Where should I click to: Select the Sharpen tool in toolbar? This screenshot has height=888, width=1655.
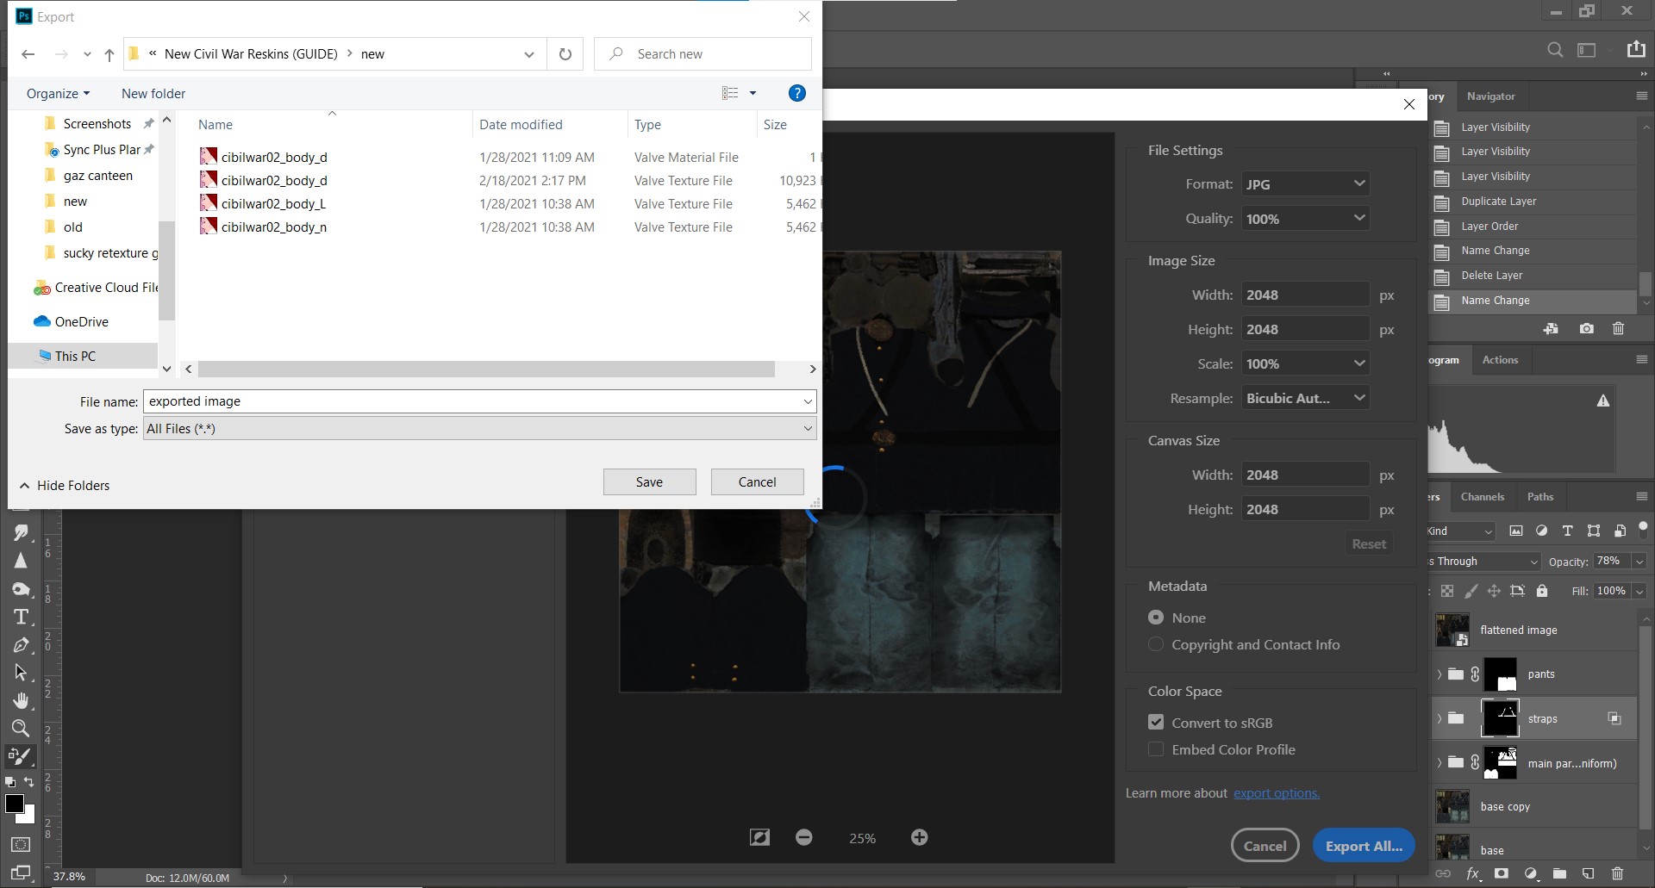point(21,561)
